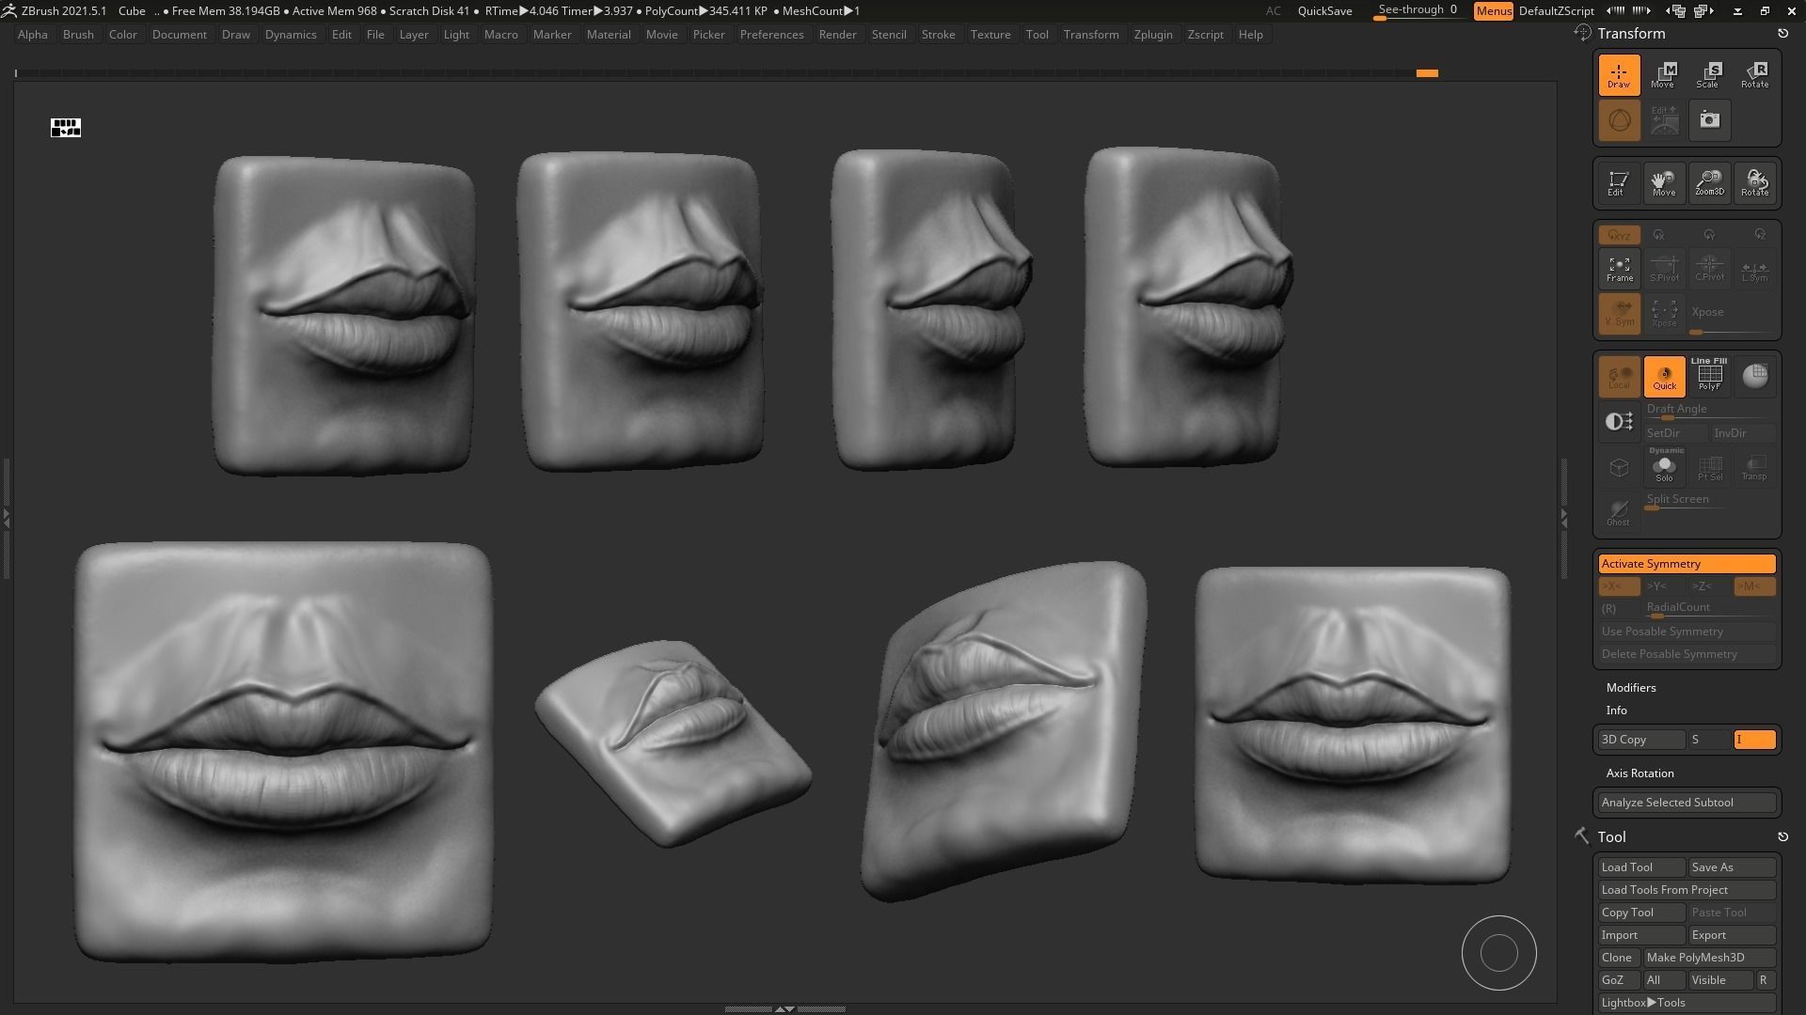
Task: Click the Zoom3D navigation icon
Action: [1709, 182]
